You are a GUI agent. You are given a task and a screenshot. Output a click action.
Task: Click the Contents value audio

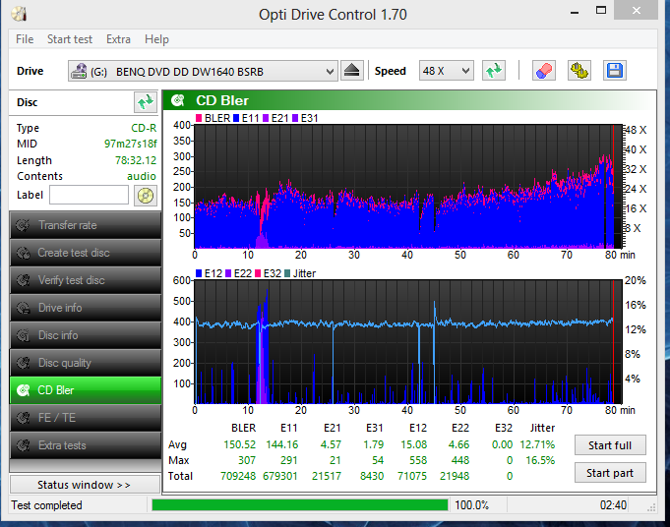[x=142, y=176]
